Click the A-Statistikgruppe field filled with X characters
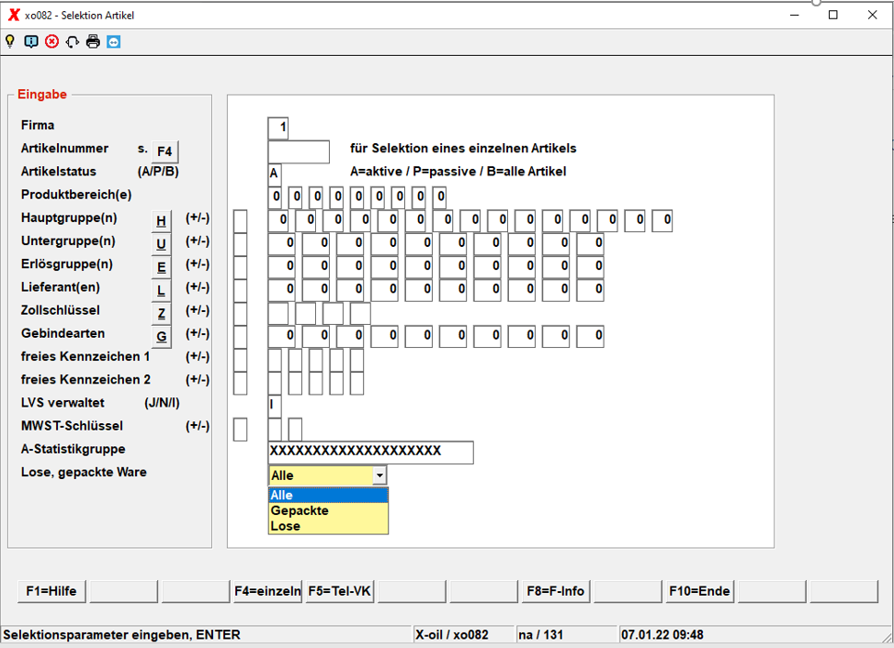This screenshot has height=648, width=894. (x=370, y=452)
